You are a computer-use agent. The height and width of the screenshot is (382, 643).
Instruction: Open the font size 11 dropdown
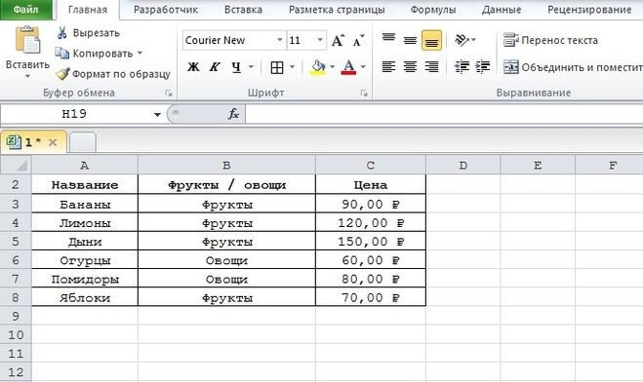(x=320, y=40)
